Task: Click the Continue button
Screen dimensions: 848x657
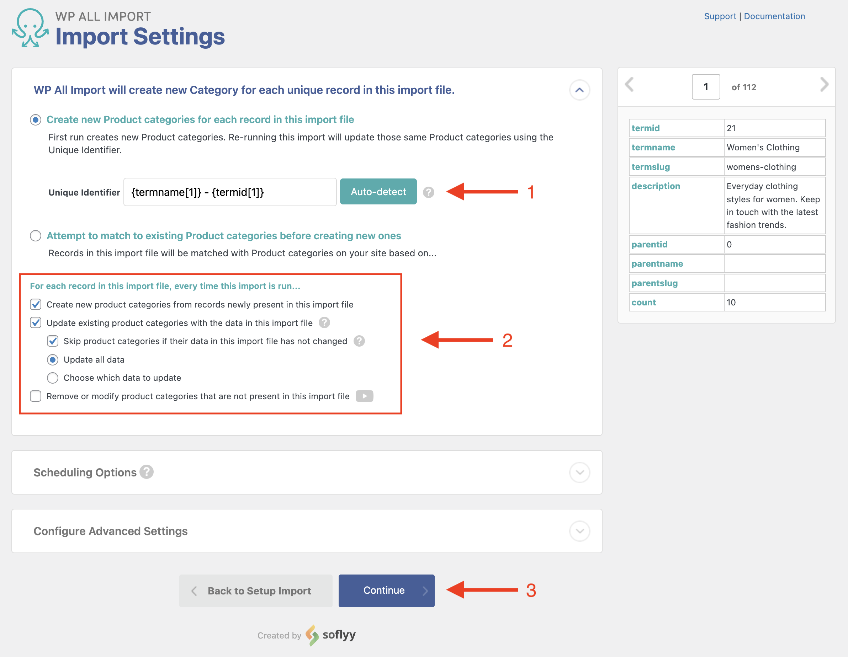Action: click(x=386, y=590)
